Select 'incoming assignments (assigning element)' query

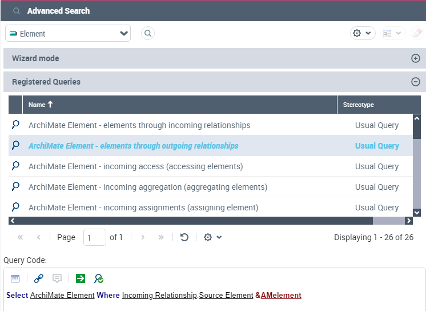point(143,208)
